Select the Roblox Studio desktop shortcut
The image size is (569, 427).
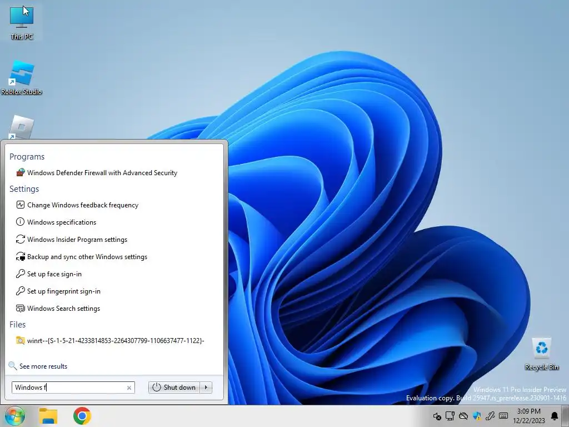tap(22, 77)
